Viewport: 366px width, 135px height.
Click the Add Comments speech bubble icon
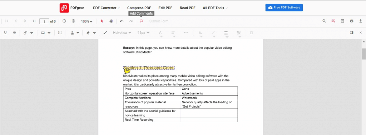[141, 21]
